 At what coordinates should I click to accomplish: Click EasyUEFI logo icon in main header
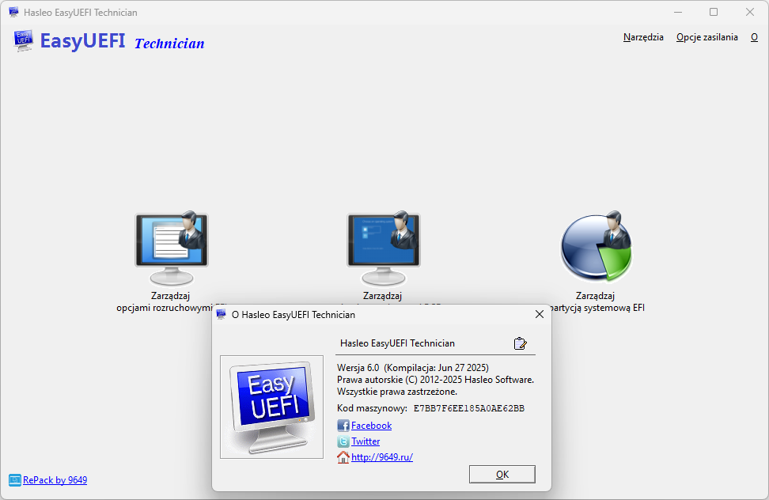(x=23, y=40)
